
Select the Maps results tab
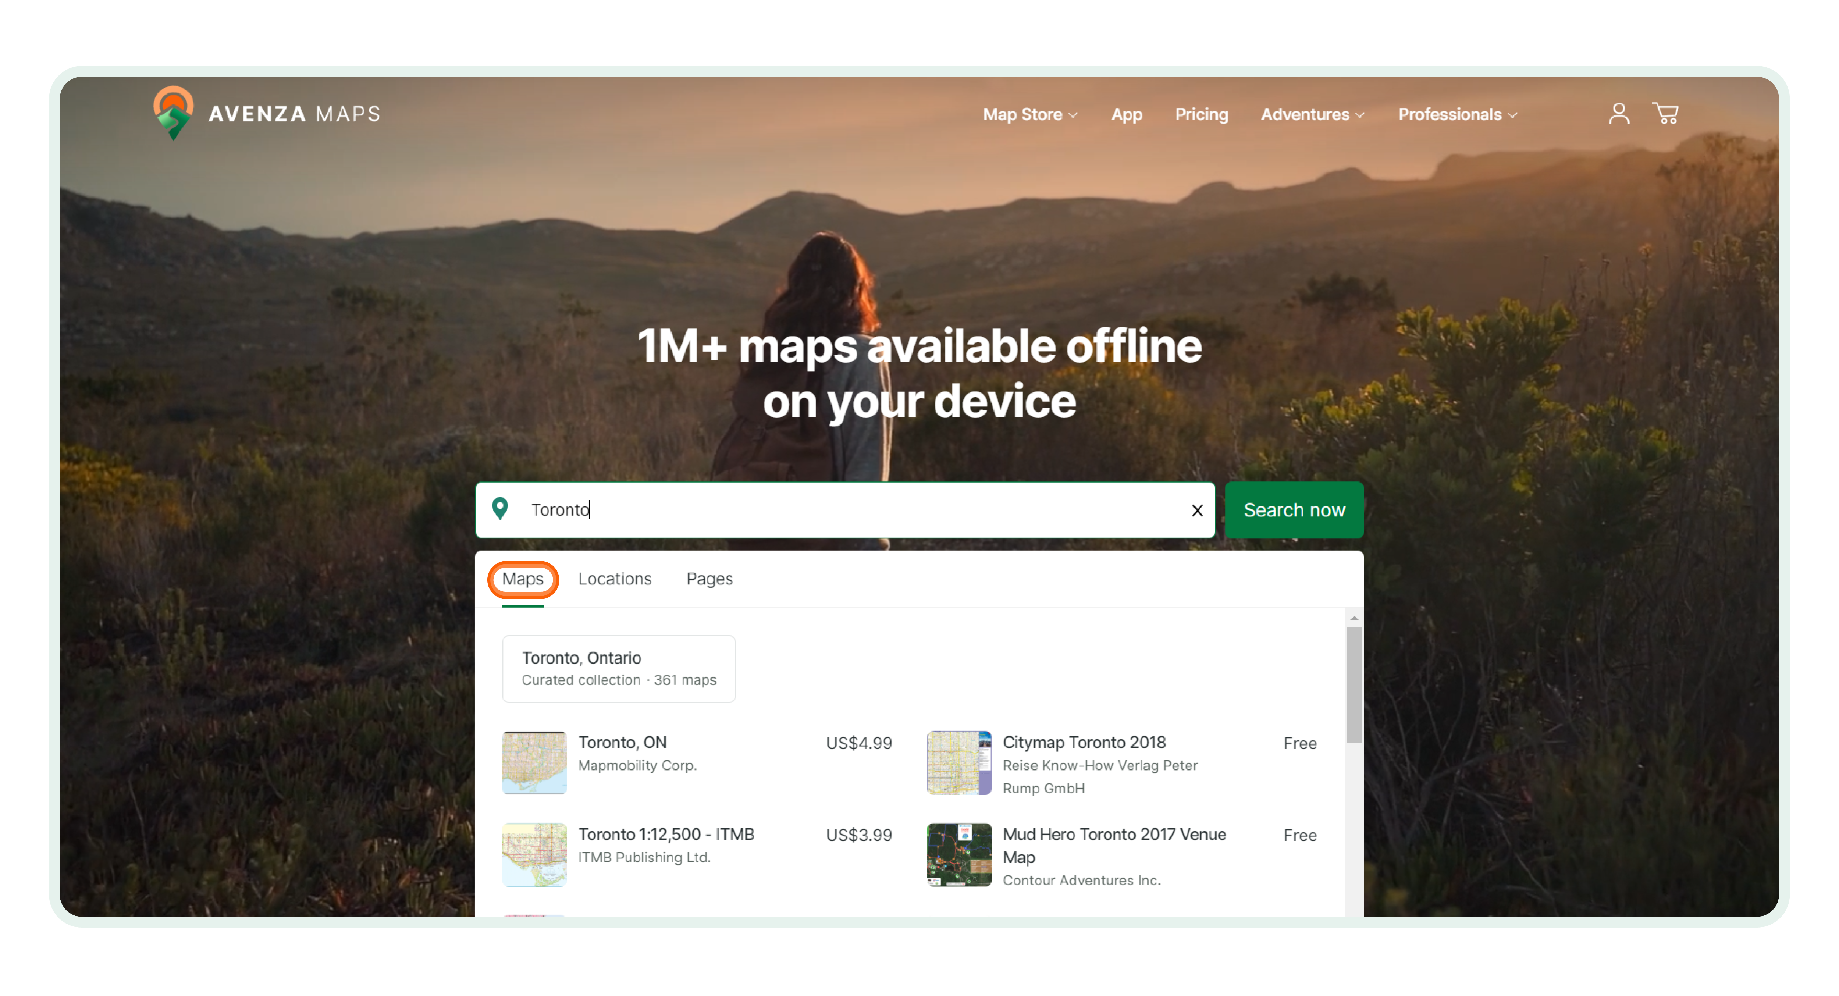[x=523, y=578]
